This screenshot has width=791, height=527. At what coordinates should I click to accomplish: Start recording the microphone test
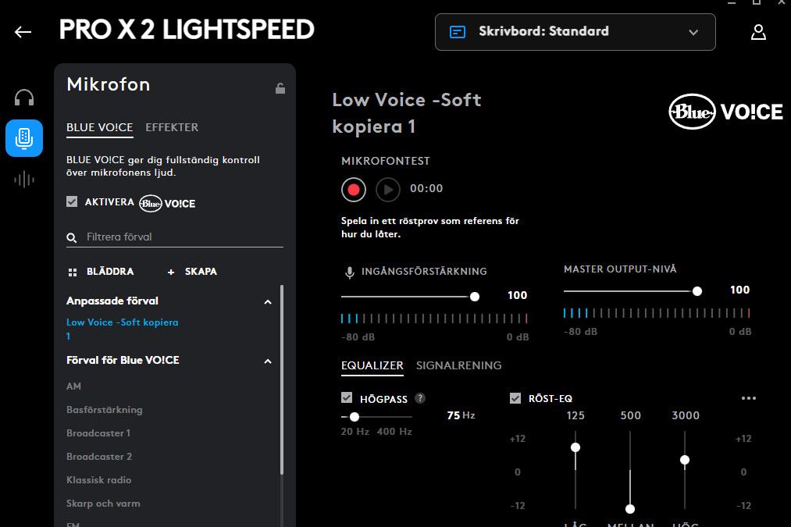click(x=354, y=189)
